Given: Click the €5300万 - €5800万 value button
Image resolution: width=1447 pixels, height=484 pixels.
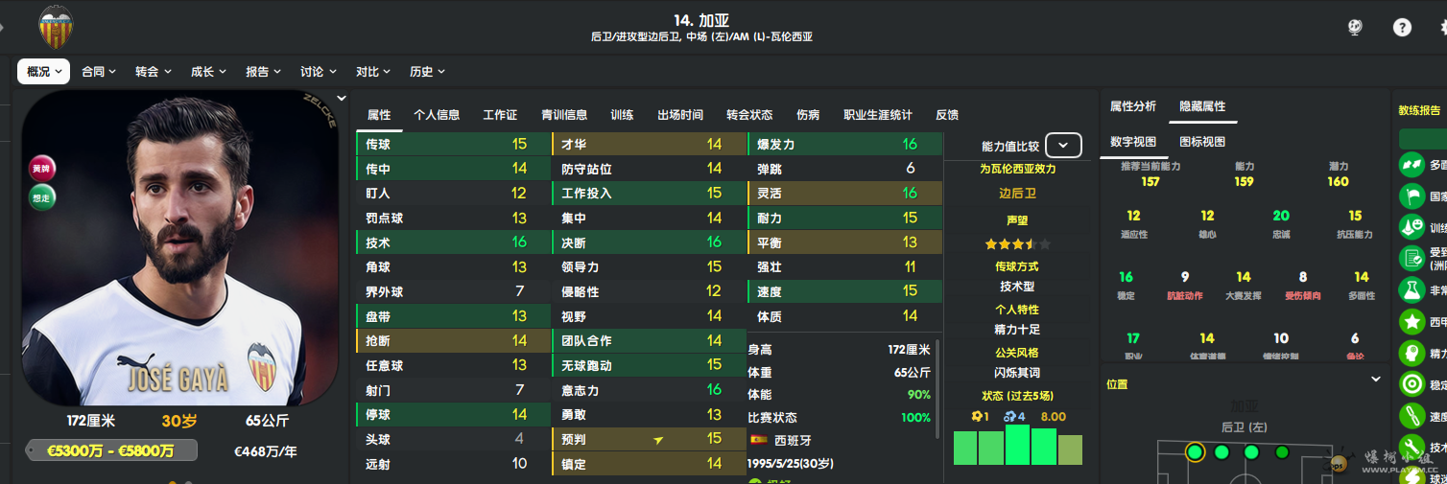Looking at the screenshot, I should (x=111, y=450).
